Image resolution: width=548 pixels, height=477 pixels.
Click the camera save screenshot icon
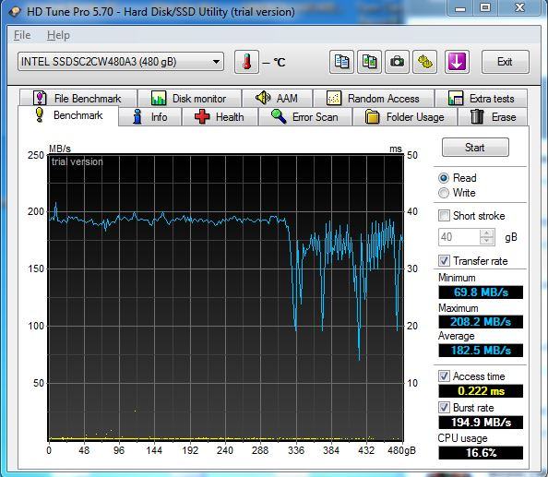397,62
